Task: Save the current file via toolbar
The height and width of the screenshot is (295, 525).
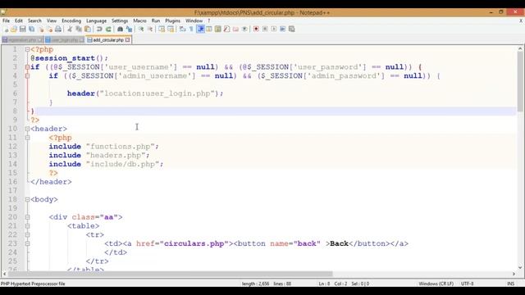Action: (x=22, y=29)
